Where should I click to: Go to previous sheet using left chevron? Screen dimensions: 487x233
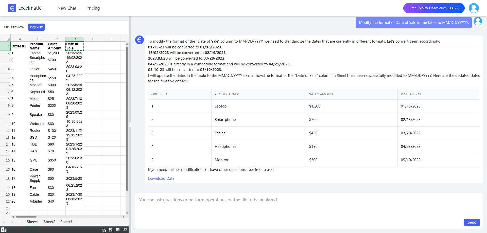click(x=4, y=222)
